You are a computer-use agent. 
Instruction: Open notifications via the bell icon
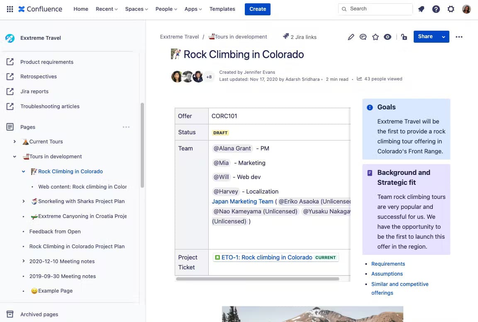(421, 9)
